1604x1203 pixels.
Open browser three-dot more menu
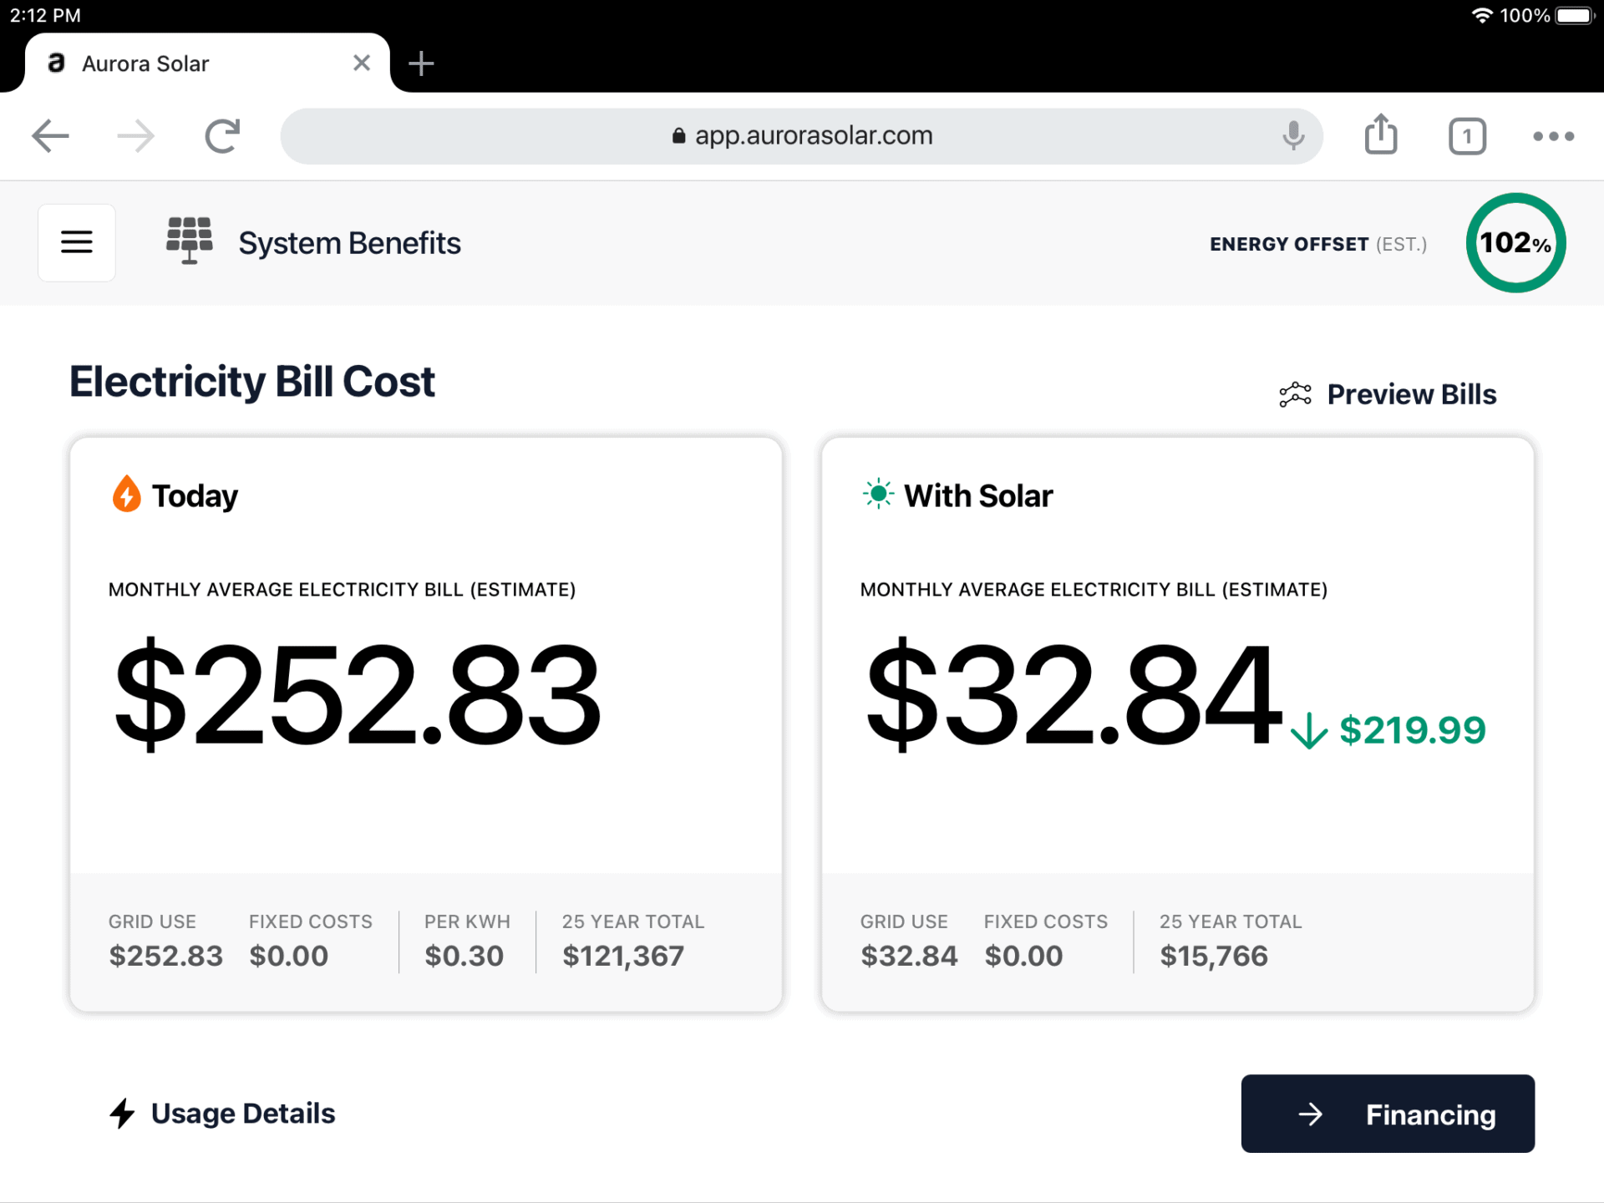1553,136
